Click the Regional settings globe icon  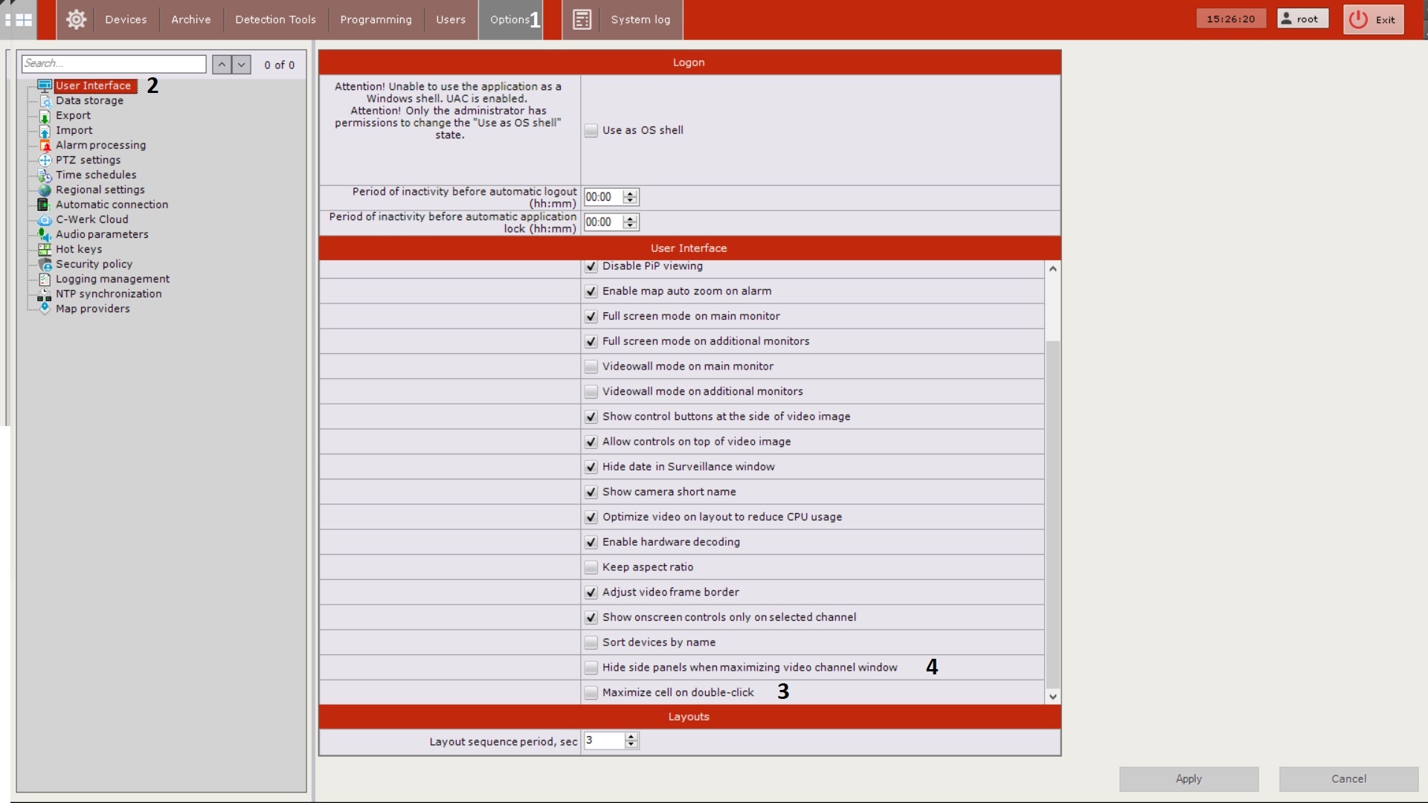point(45,190)
